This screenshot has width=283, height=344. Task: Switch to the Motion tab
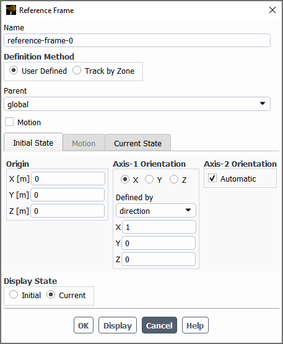click(x=84, y=143)
